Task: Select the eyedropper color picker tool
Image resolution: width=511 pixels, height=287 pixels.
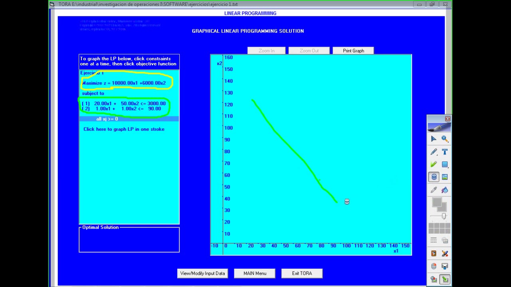Action: click(x=434, y=190)
